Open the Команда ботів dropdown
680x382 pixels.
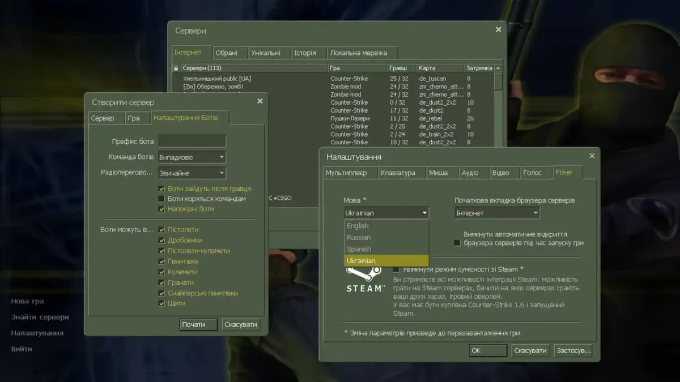tap(192, 157)
